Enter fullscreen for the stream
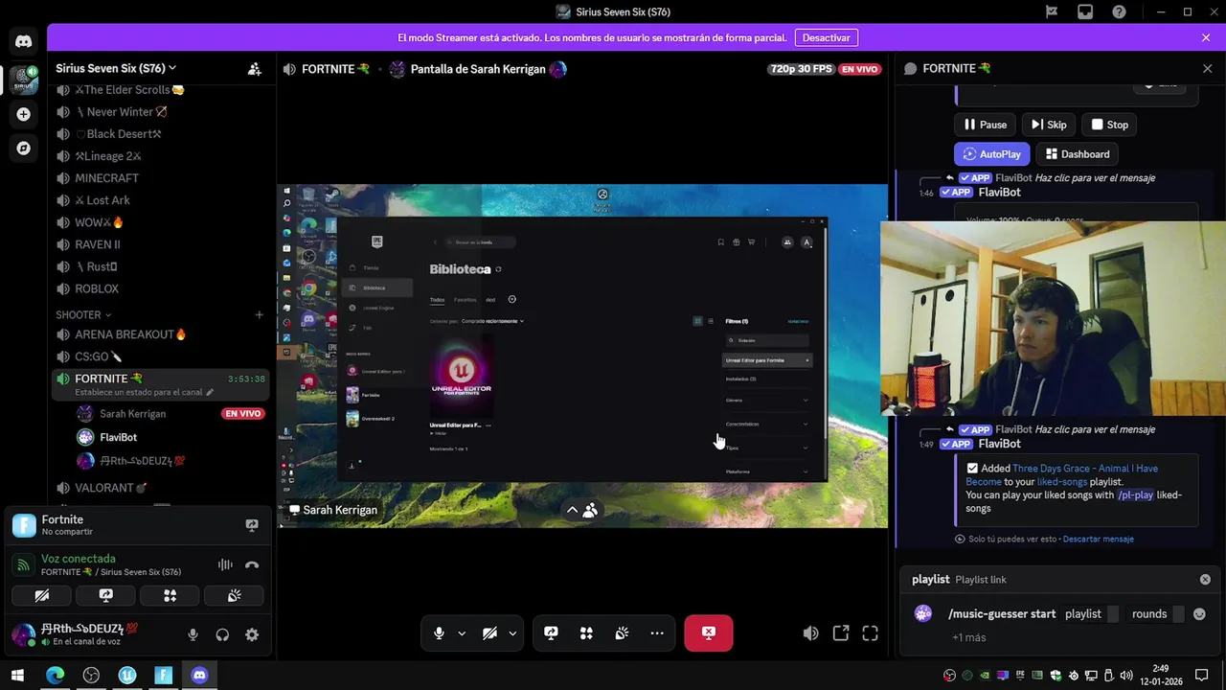This screenshot has width=1226, height=690. [870, 632]
